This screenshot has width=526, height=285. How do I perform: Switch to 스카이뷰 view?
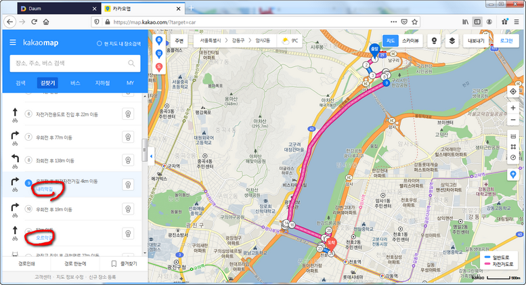tap(410, 41)
